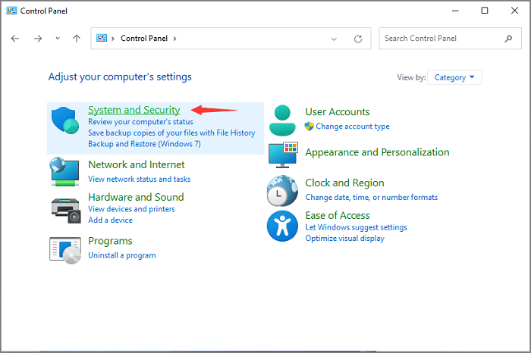The width and height of the screenshot is (531, 353).
Task: Expand the recent locations chevron
Action: click(x=58, y=39)
